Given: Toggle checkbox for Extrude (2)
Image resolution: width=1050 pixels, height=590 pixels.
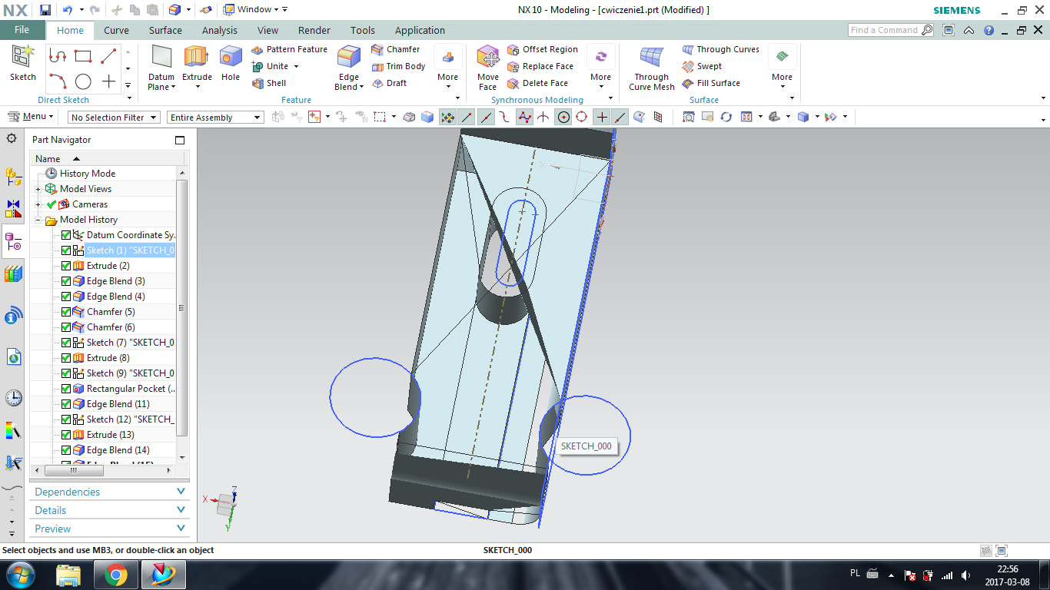Looking at the screenshot, I should click(66, 266).
